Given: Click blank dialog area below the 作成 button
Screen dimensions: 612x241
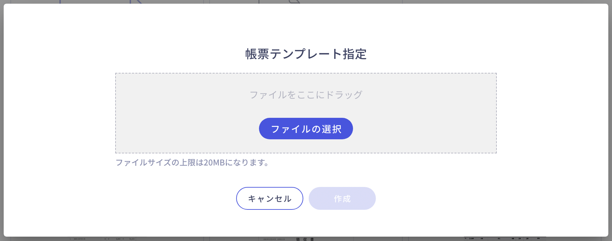Looking at the screenshot, I should (x=342, y=223).
